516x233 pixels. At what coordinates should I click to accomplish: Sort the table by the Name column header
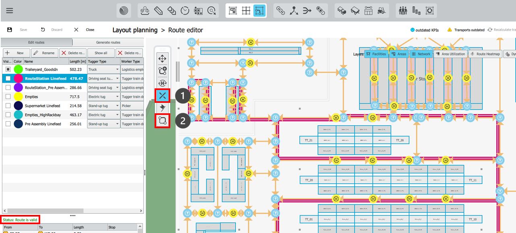[46, 61]
